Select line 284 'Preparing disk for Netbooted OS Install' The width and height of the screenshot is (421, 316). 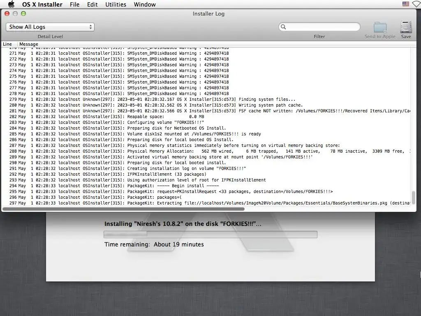(206, 128)
